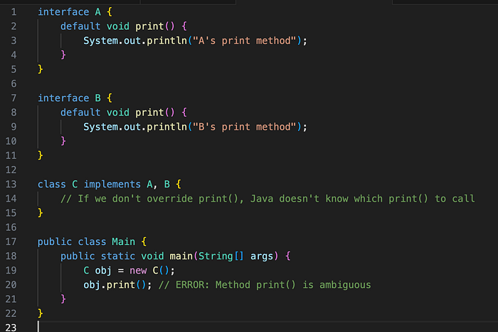The height and width of the screenshot is (332, 498).
Task: Click 'obj' variable on line 19
Action: click(x=104, y=271)
